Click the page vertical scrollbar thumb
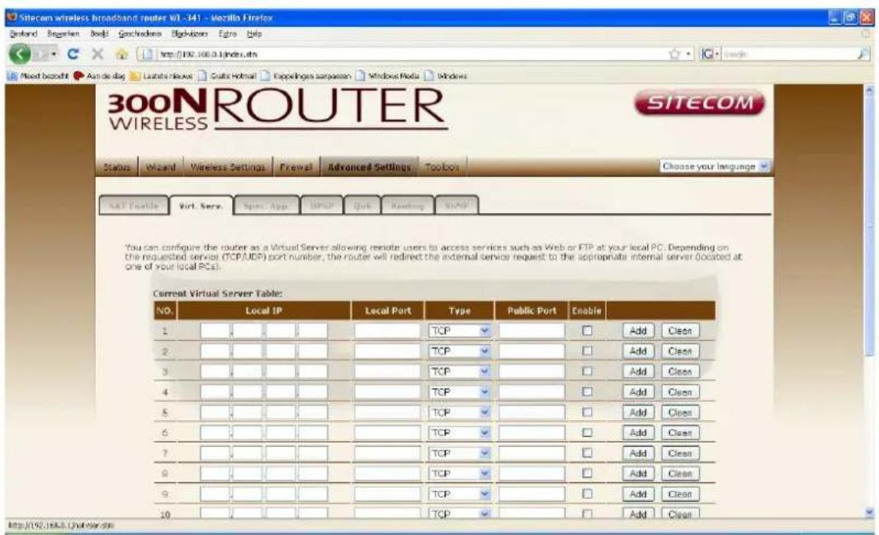879x535 pixels. 869,225
